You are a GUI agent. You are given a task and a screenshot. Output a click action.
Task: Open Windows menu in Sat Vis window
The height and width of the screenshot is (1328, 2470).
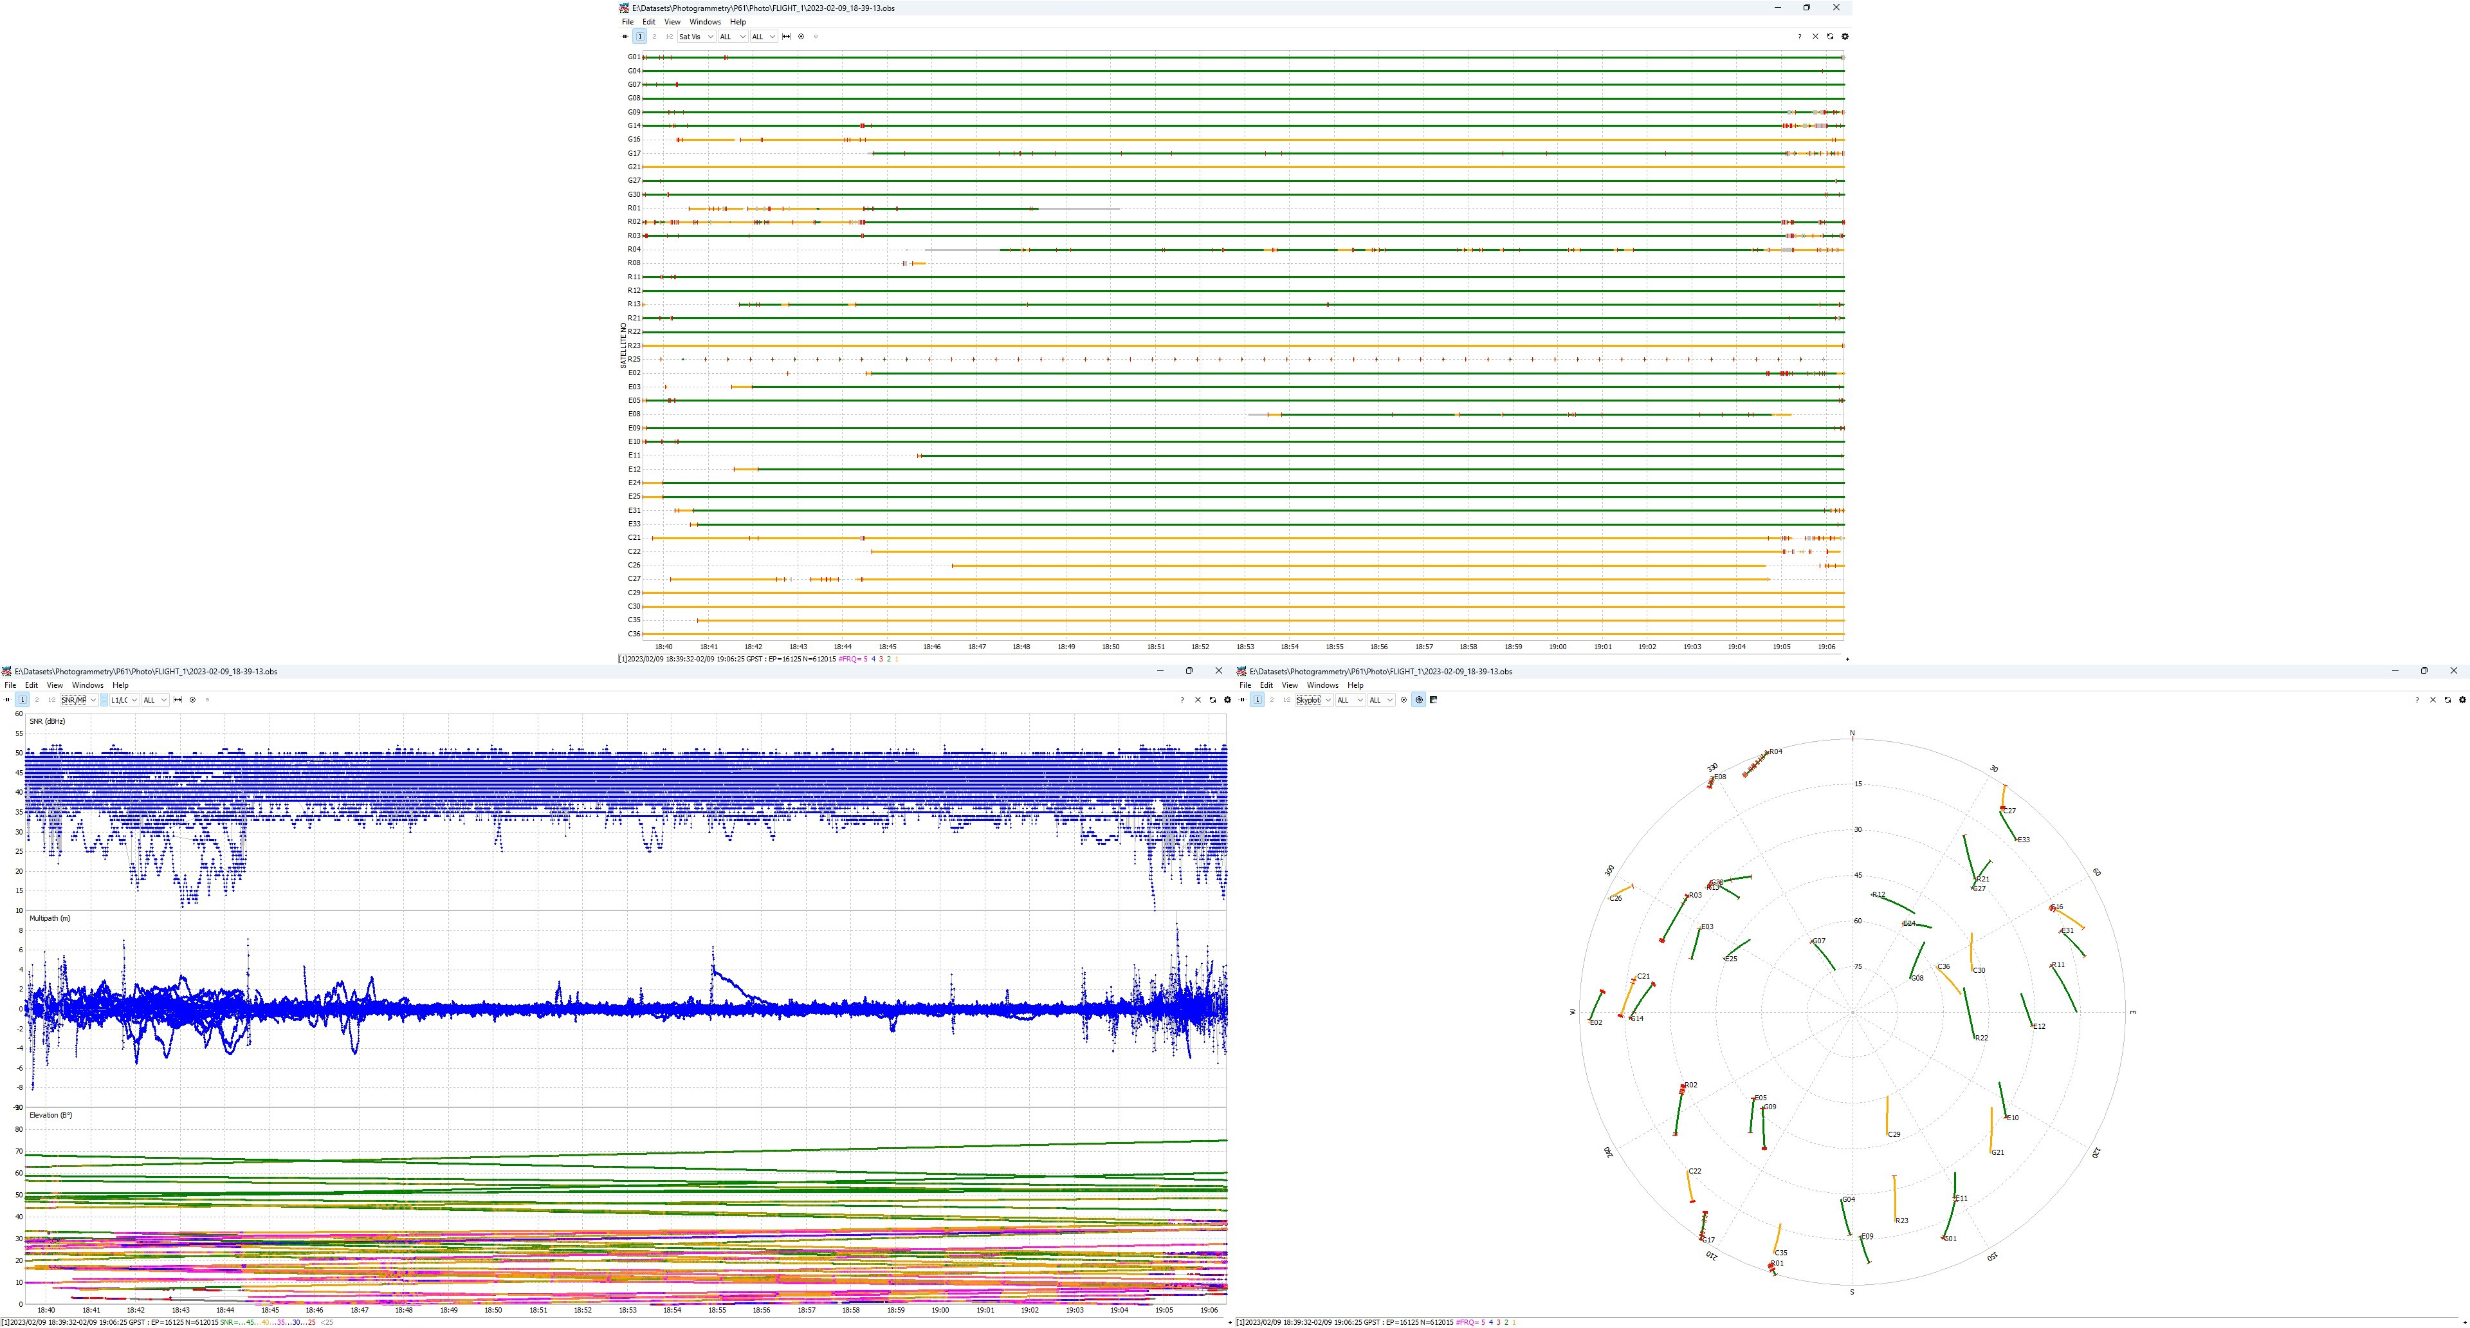click(705, 22)
